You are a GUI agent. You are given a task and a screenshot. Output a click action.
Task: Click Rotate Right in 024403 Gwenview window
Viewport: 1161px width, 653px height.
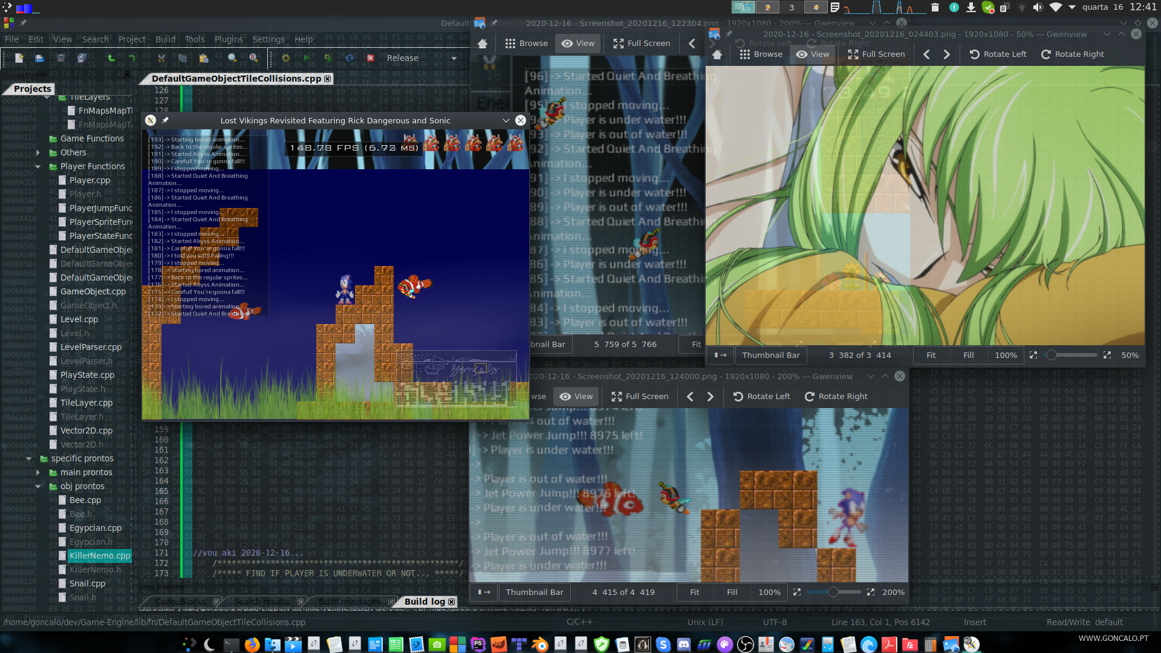(x=1072, y=54)
